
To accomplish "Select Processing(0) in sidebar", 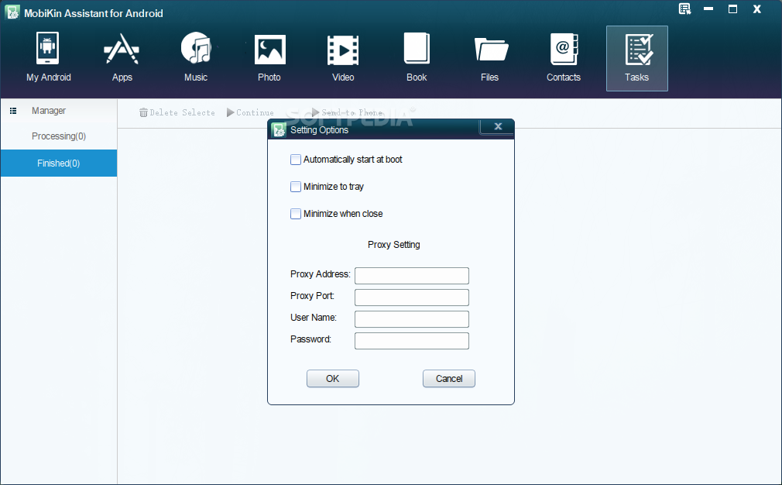I will pos(59,136).
